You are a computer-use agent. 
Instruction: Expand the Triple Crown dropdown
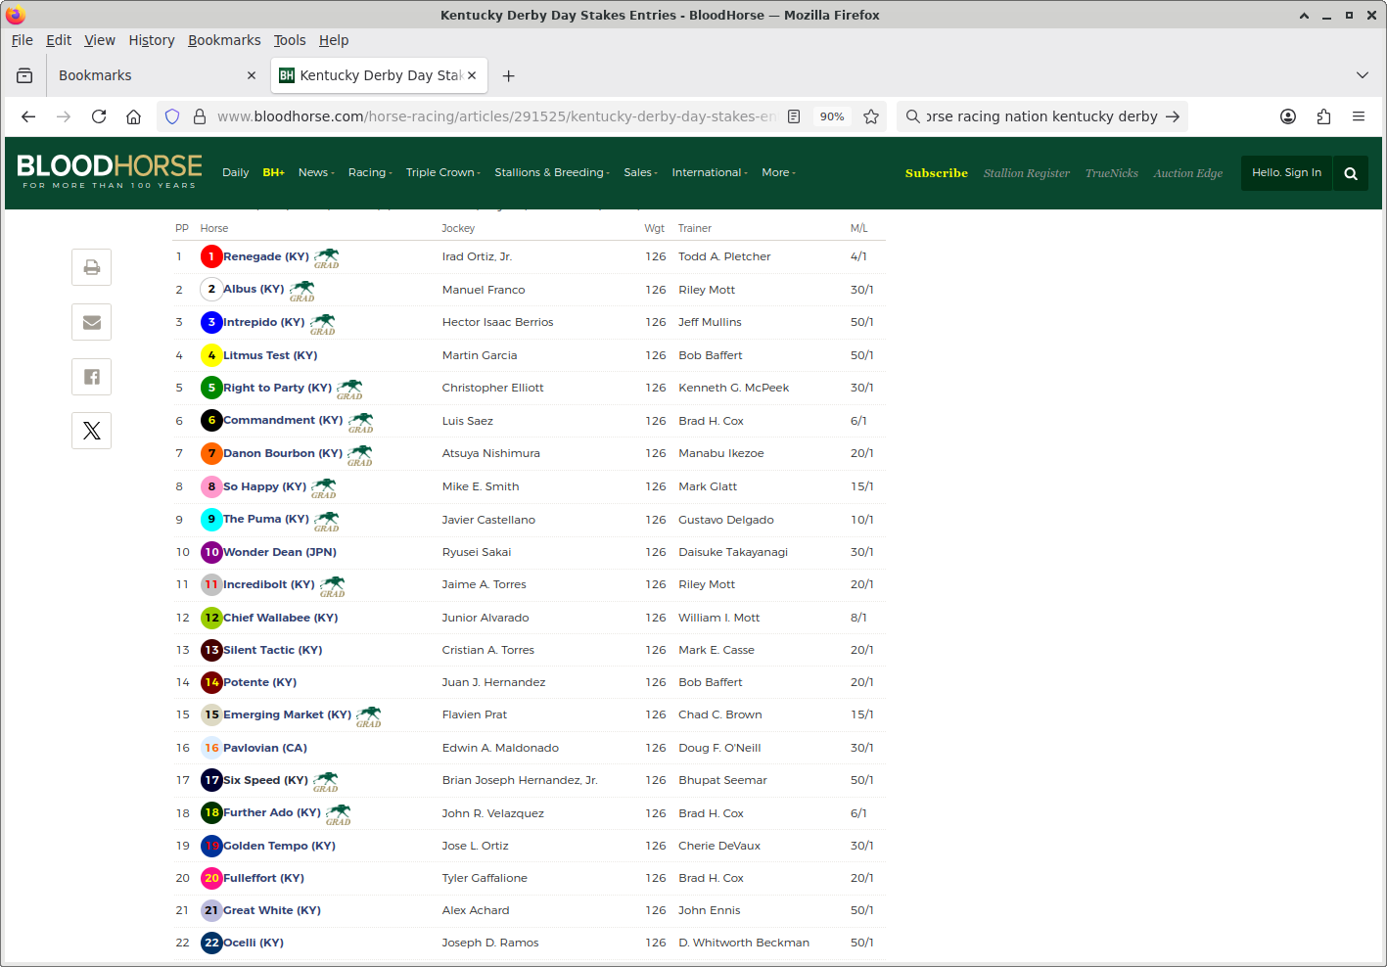coord(443,172)
